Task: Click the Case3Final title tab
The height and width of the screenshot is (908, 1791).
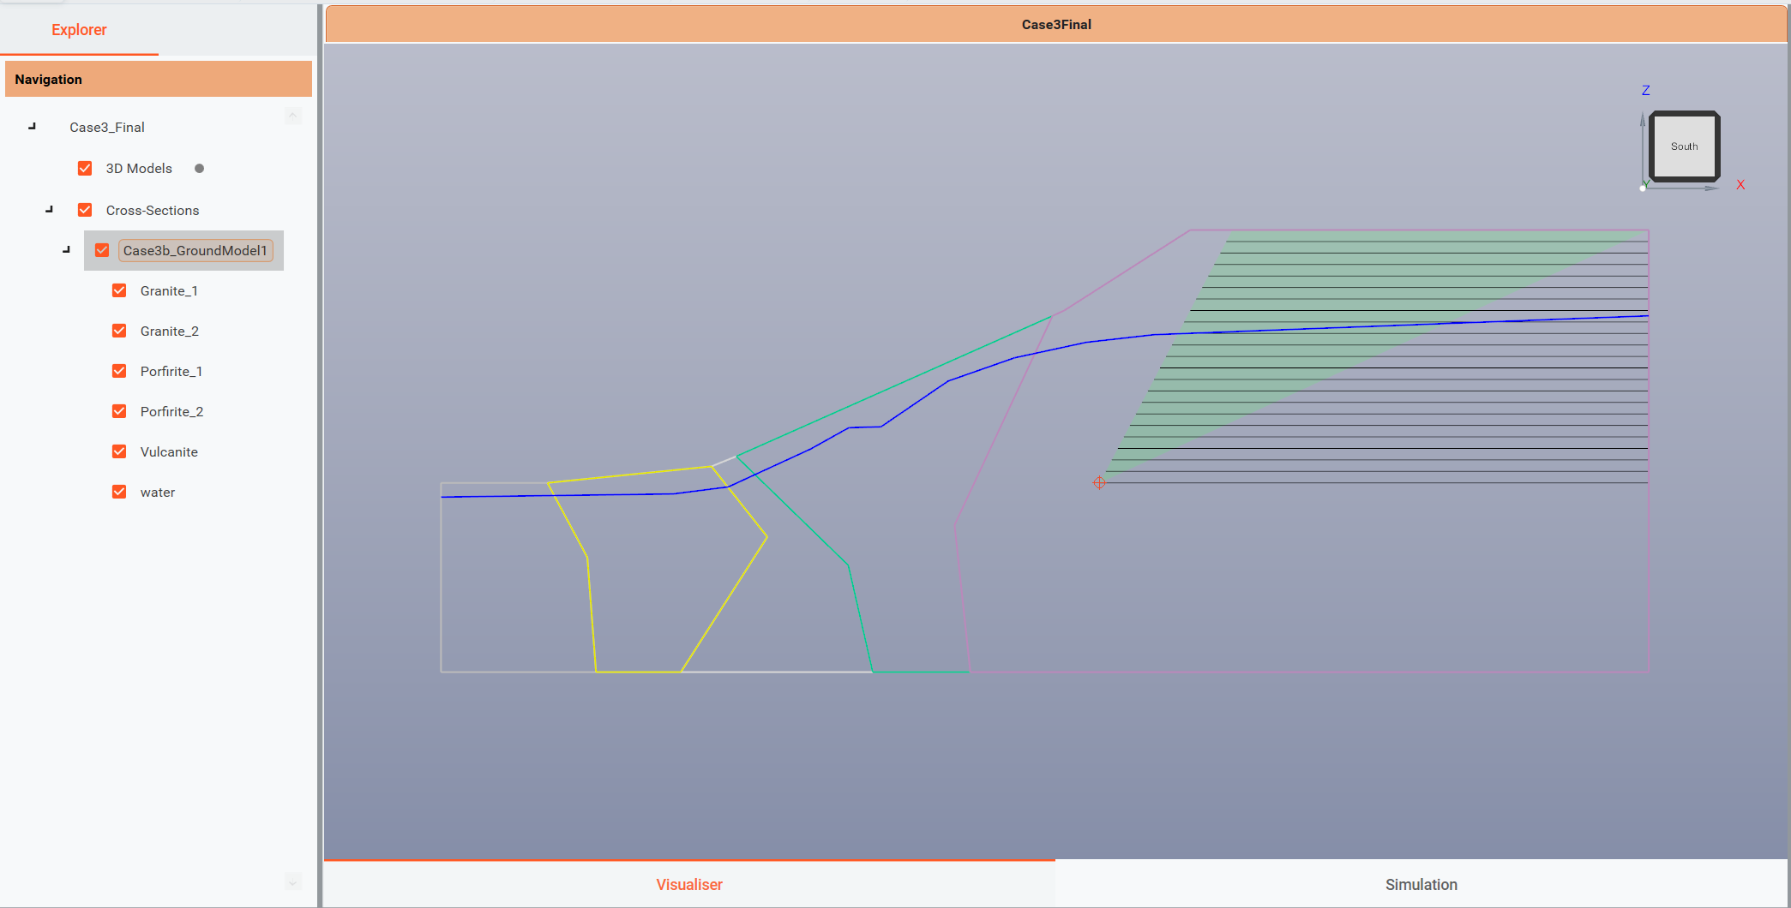Action: 1056,25
